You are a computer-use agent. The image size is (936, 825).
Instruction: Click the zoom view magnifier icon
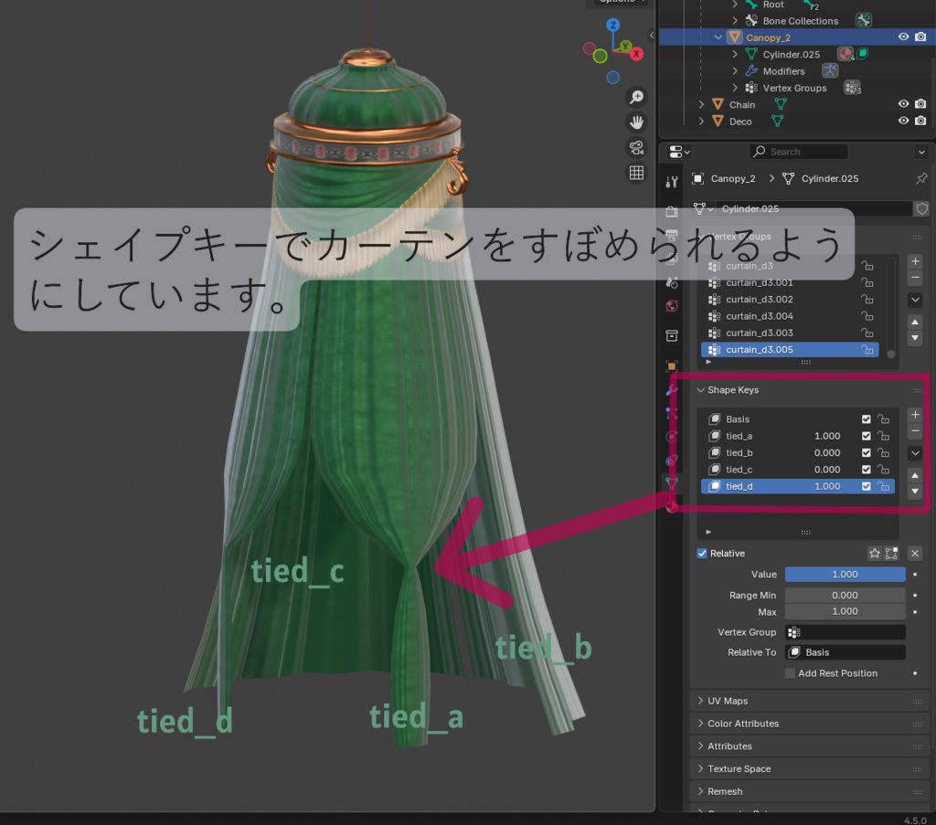tap(636, 97)
